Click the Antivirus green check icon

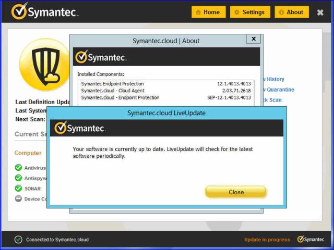18,168
